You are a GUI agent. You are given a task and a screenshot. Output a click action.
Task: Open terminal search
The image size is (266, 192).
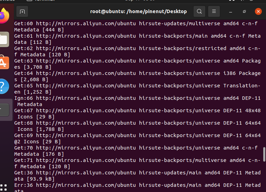click(x=199, y=11)
